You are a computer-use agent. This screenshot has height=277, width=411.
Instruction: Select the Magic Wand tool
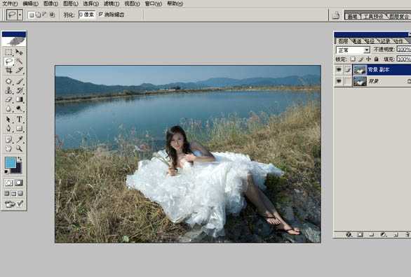[19, 62]
